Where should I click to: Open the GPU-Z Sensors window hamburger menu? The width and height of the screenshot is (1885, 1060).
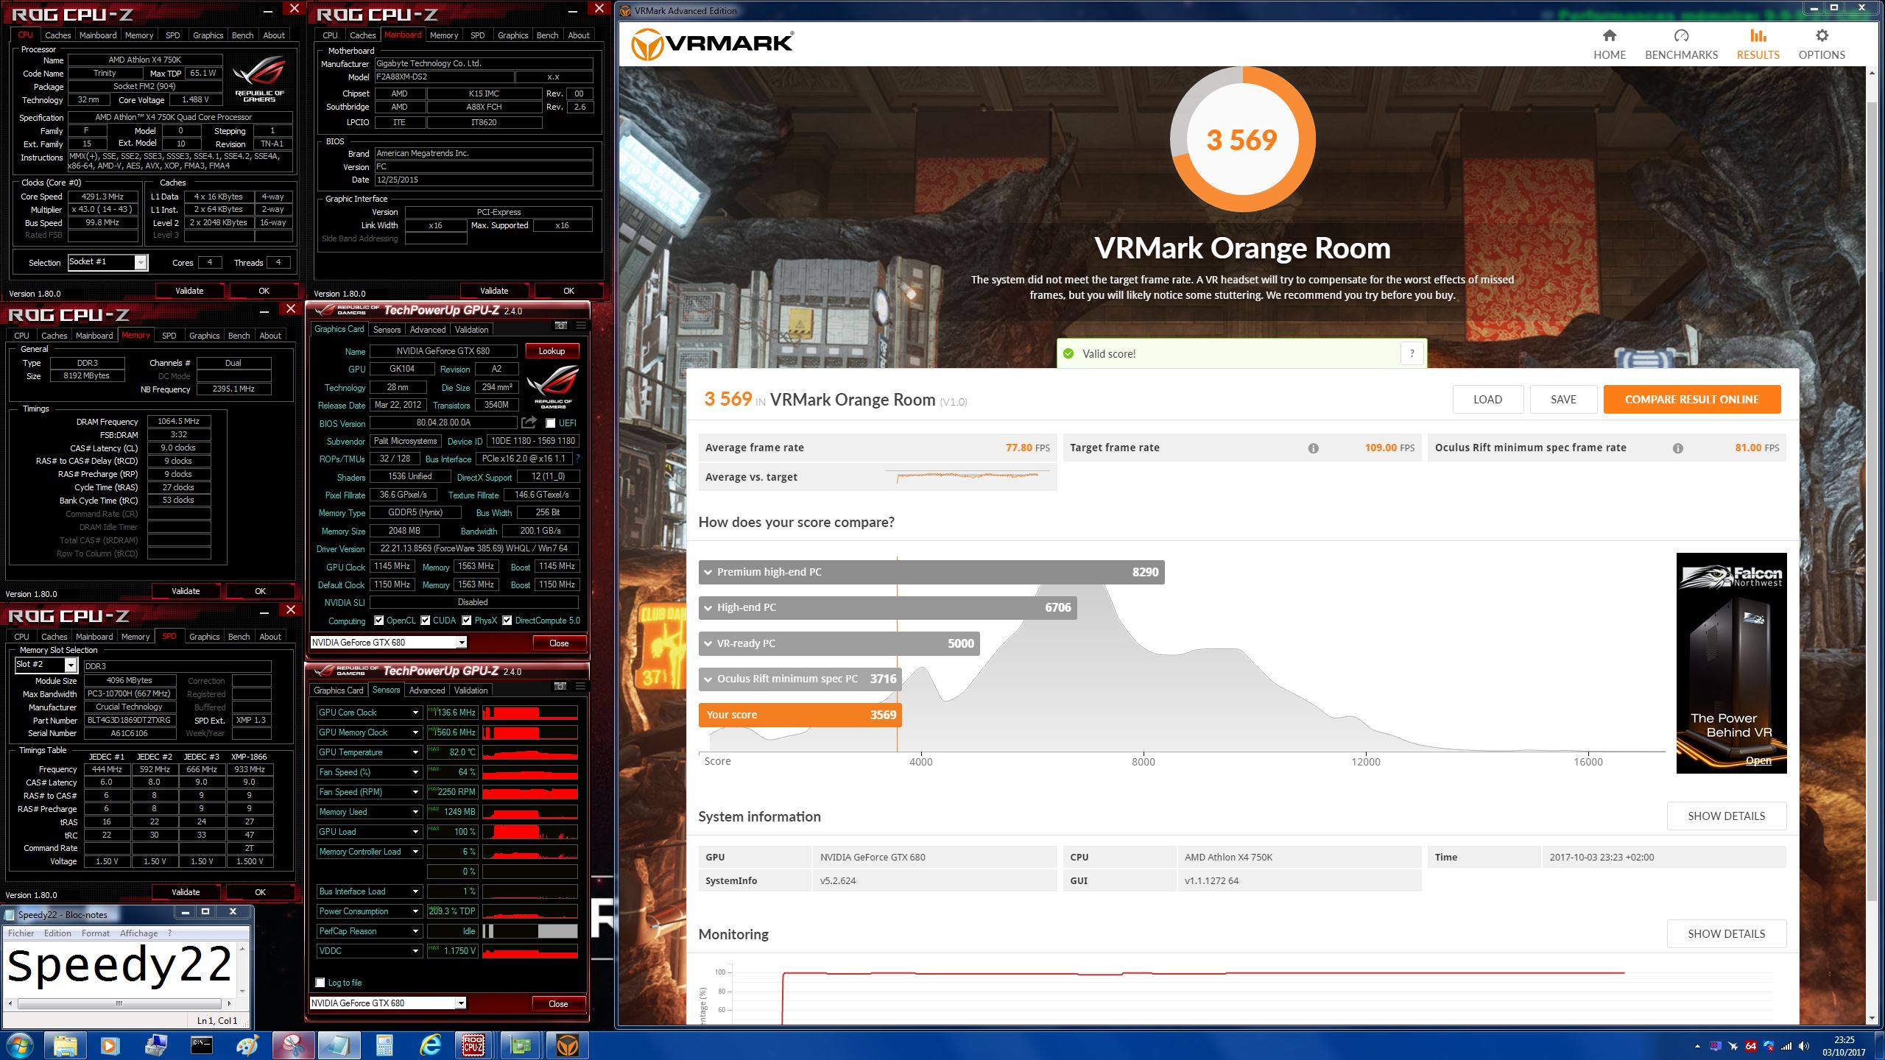(x=581, y=686)
